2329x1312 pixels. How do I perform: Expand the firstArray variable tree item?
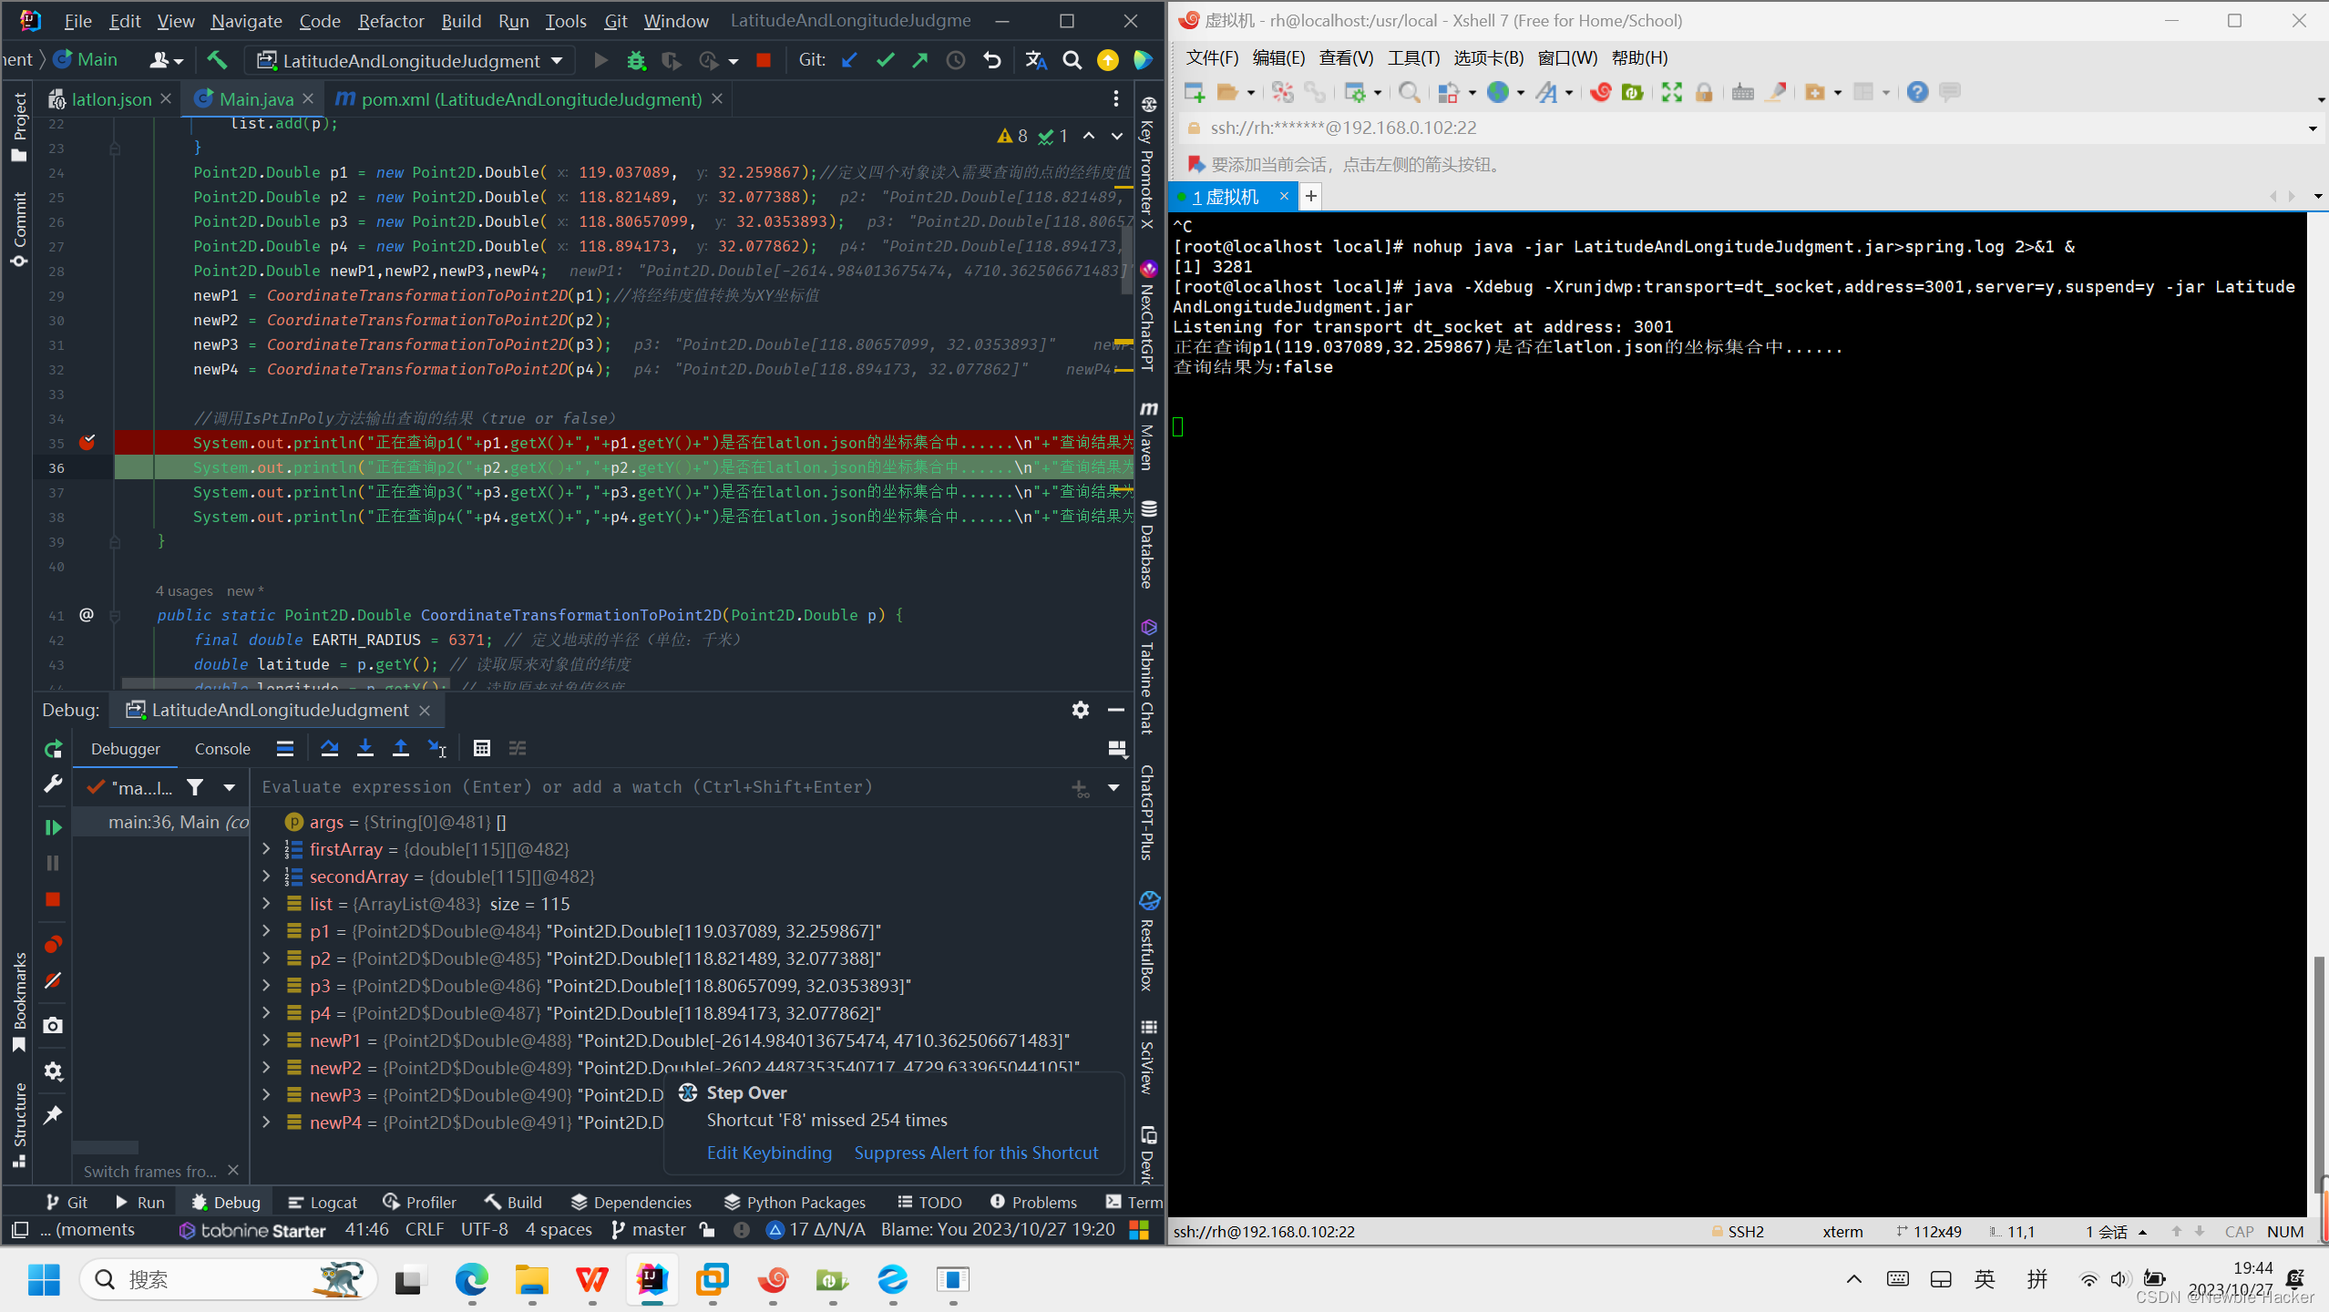(267, 848)
